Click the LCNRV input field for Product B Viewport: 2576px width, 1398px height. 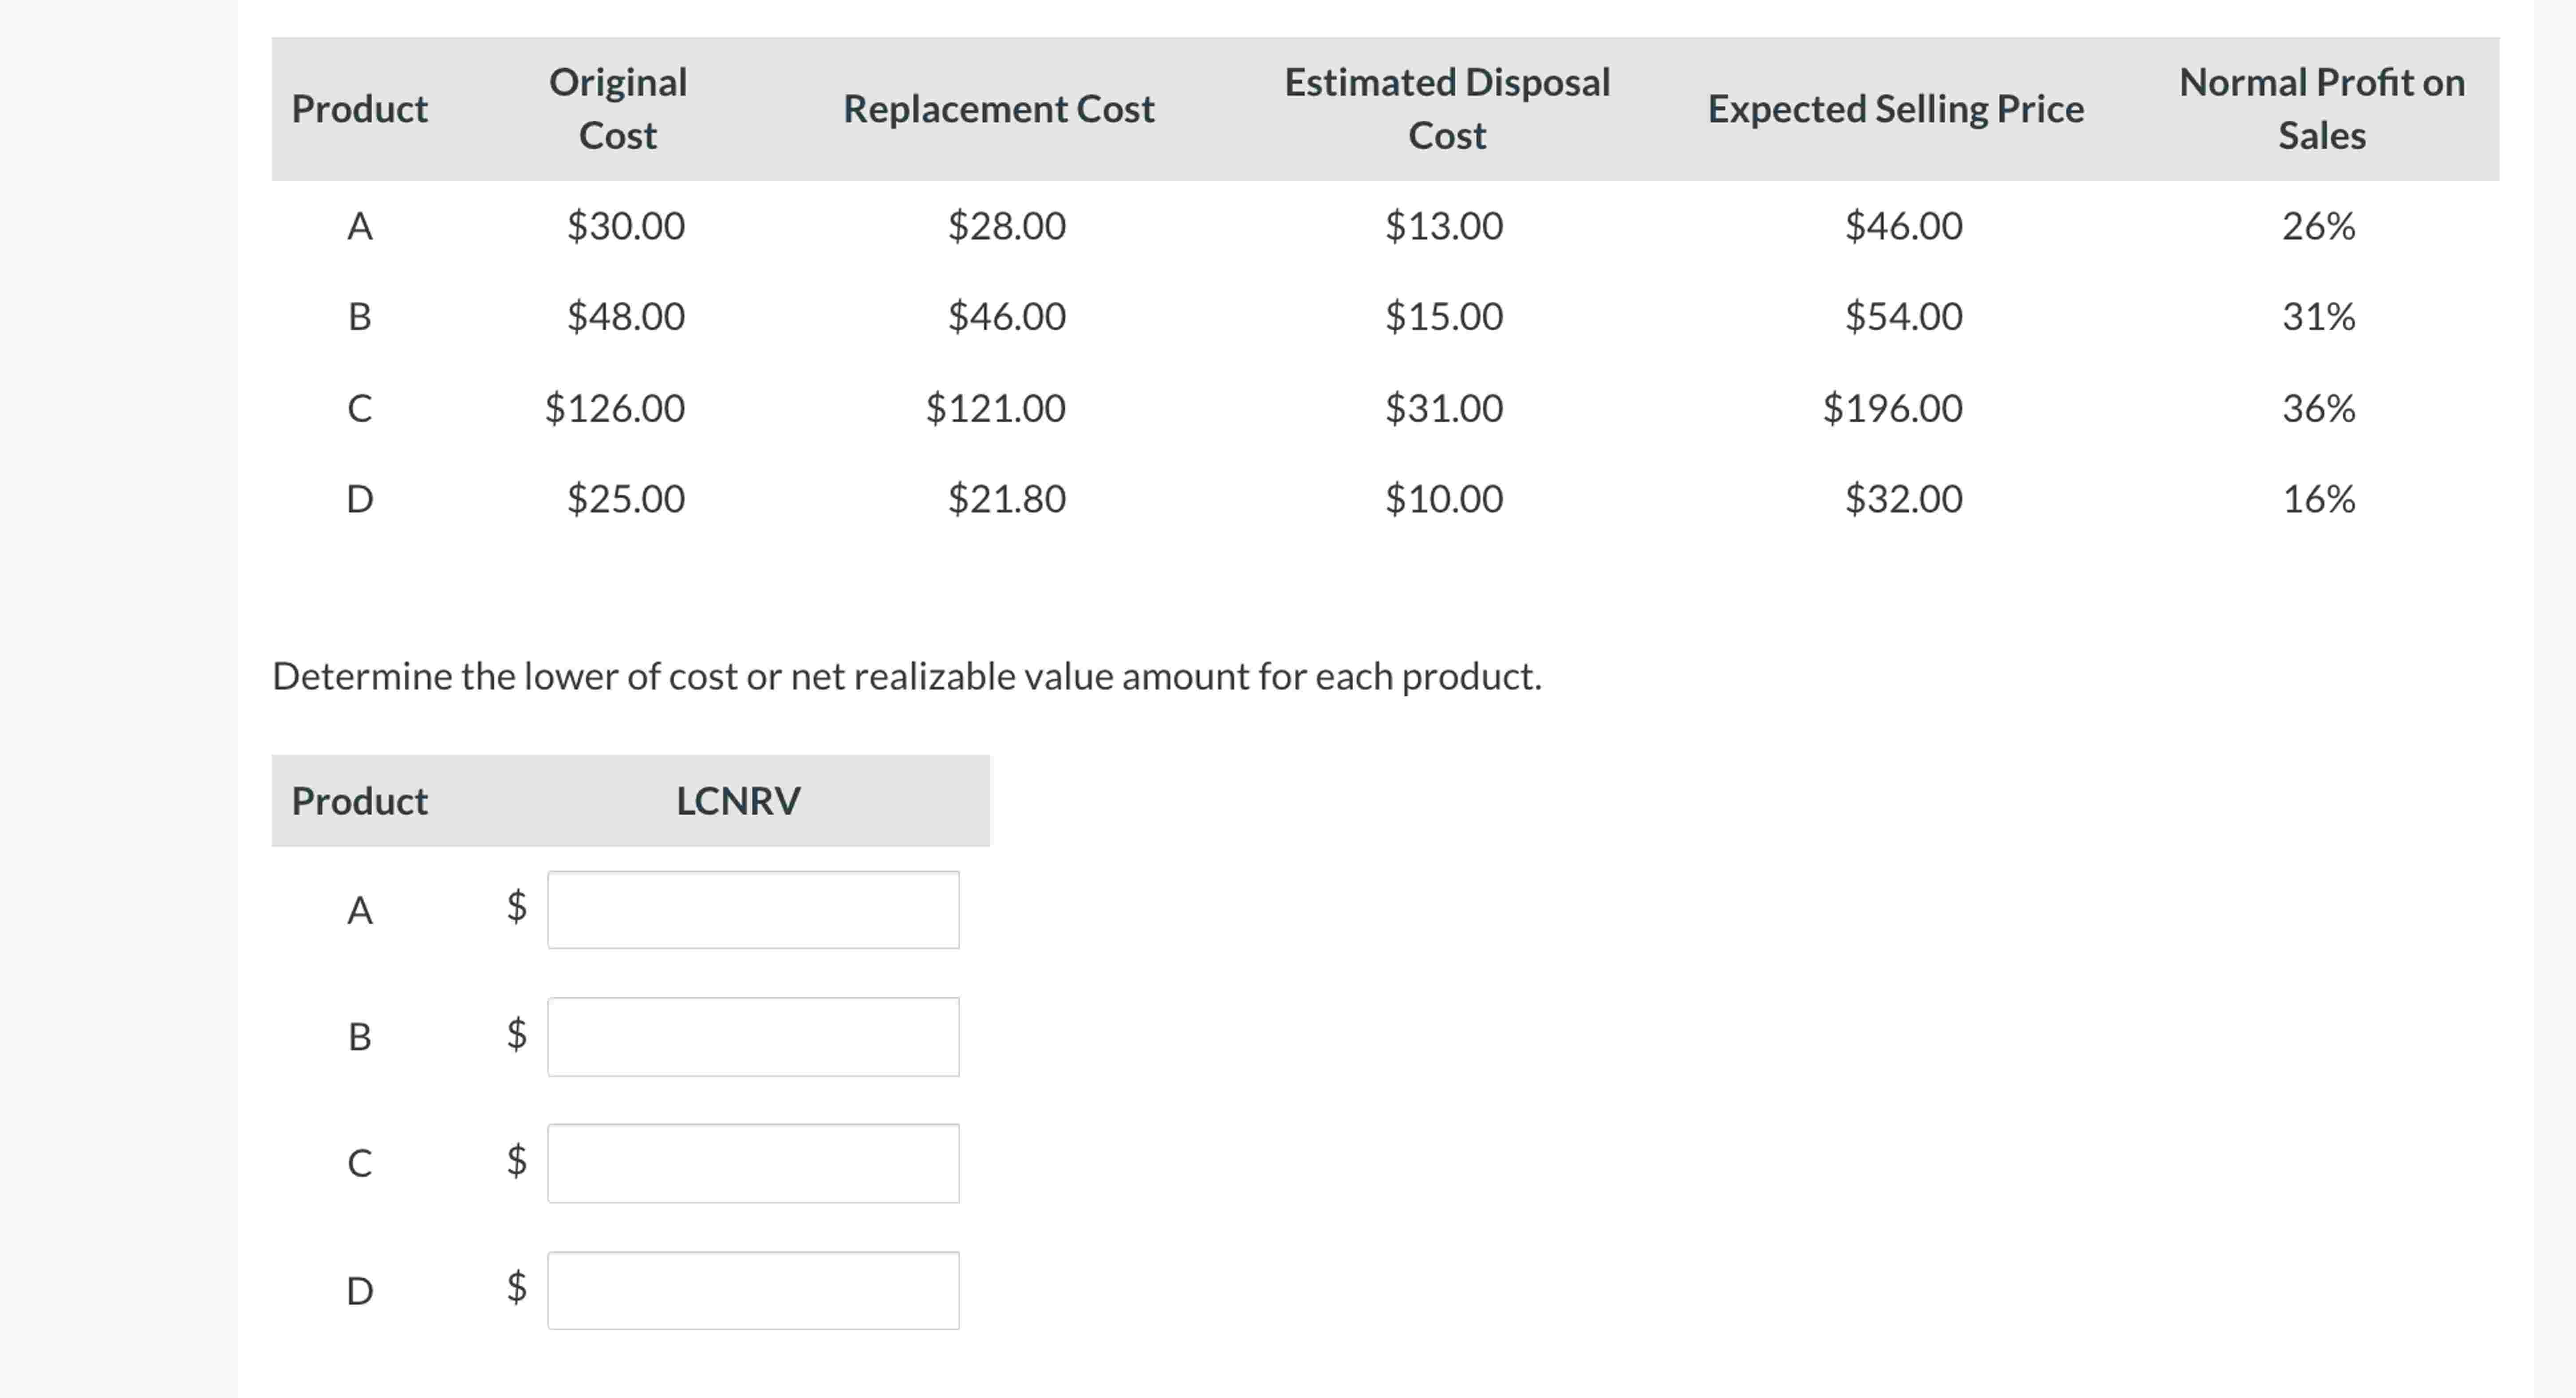coord(752,1036)
